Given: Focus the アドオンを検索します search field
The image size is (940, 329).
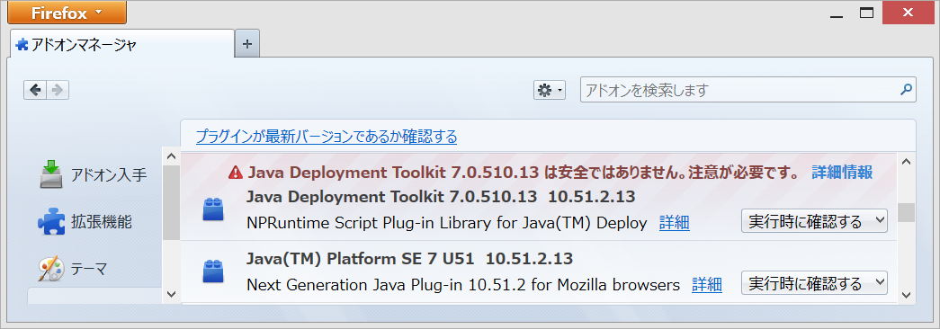Looking at the screenshot, I should [740, 90].
